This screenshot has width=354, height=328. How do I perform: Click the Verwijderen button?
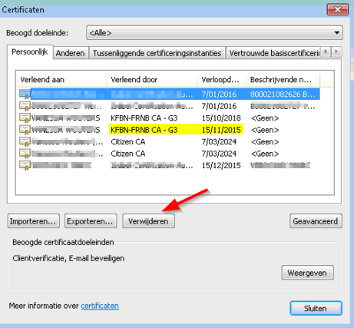click(x=148, y=221)
